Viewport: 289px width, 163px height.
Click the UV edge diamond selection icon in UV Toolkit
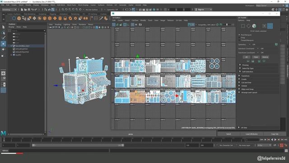pyautogui.click(x=248, y=26)
